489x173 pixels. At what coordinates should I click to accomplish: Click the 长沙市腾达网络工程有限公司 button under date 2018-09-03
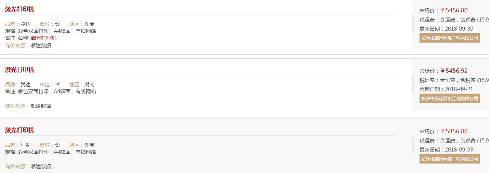click(449, 159)
